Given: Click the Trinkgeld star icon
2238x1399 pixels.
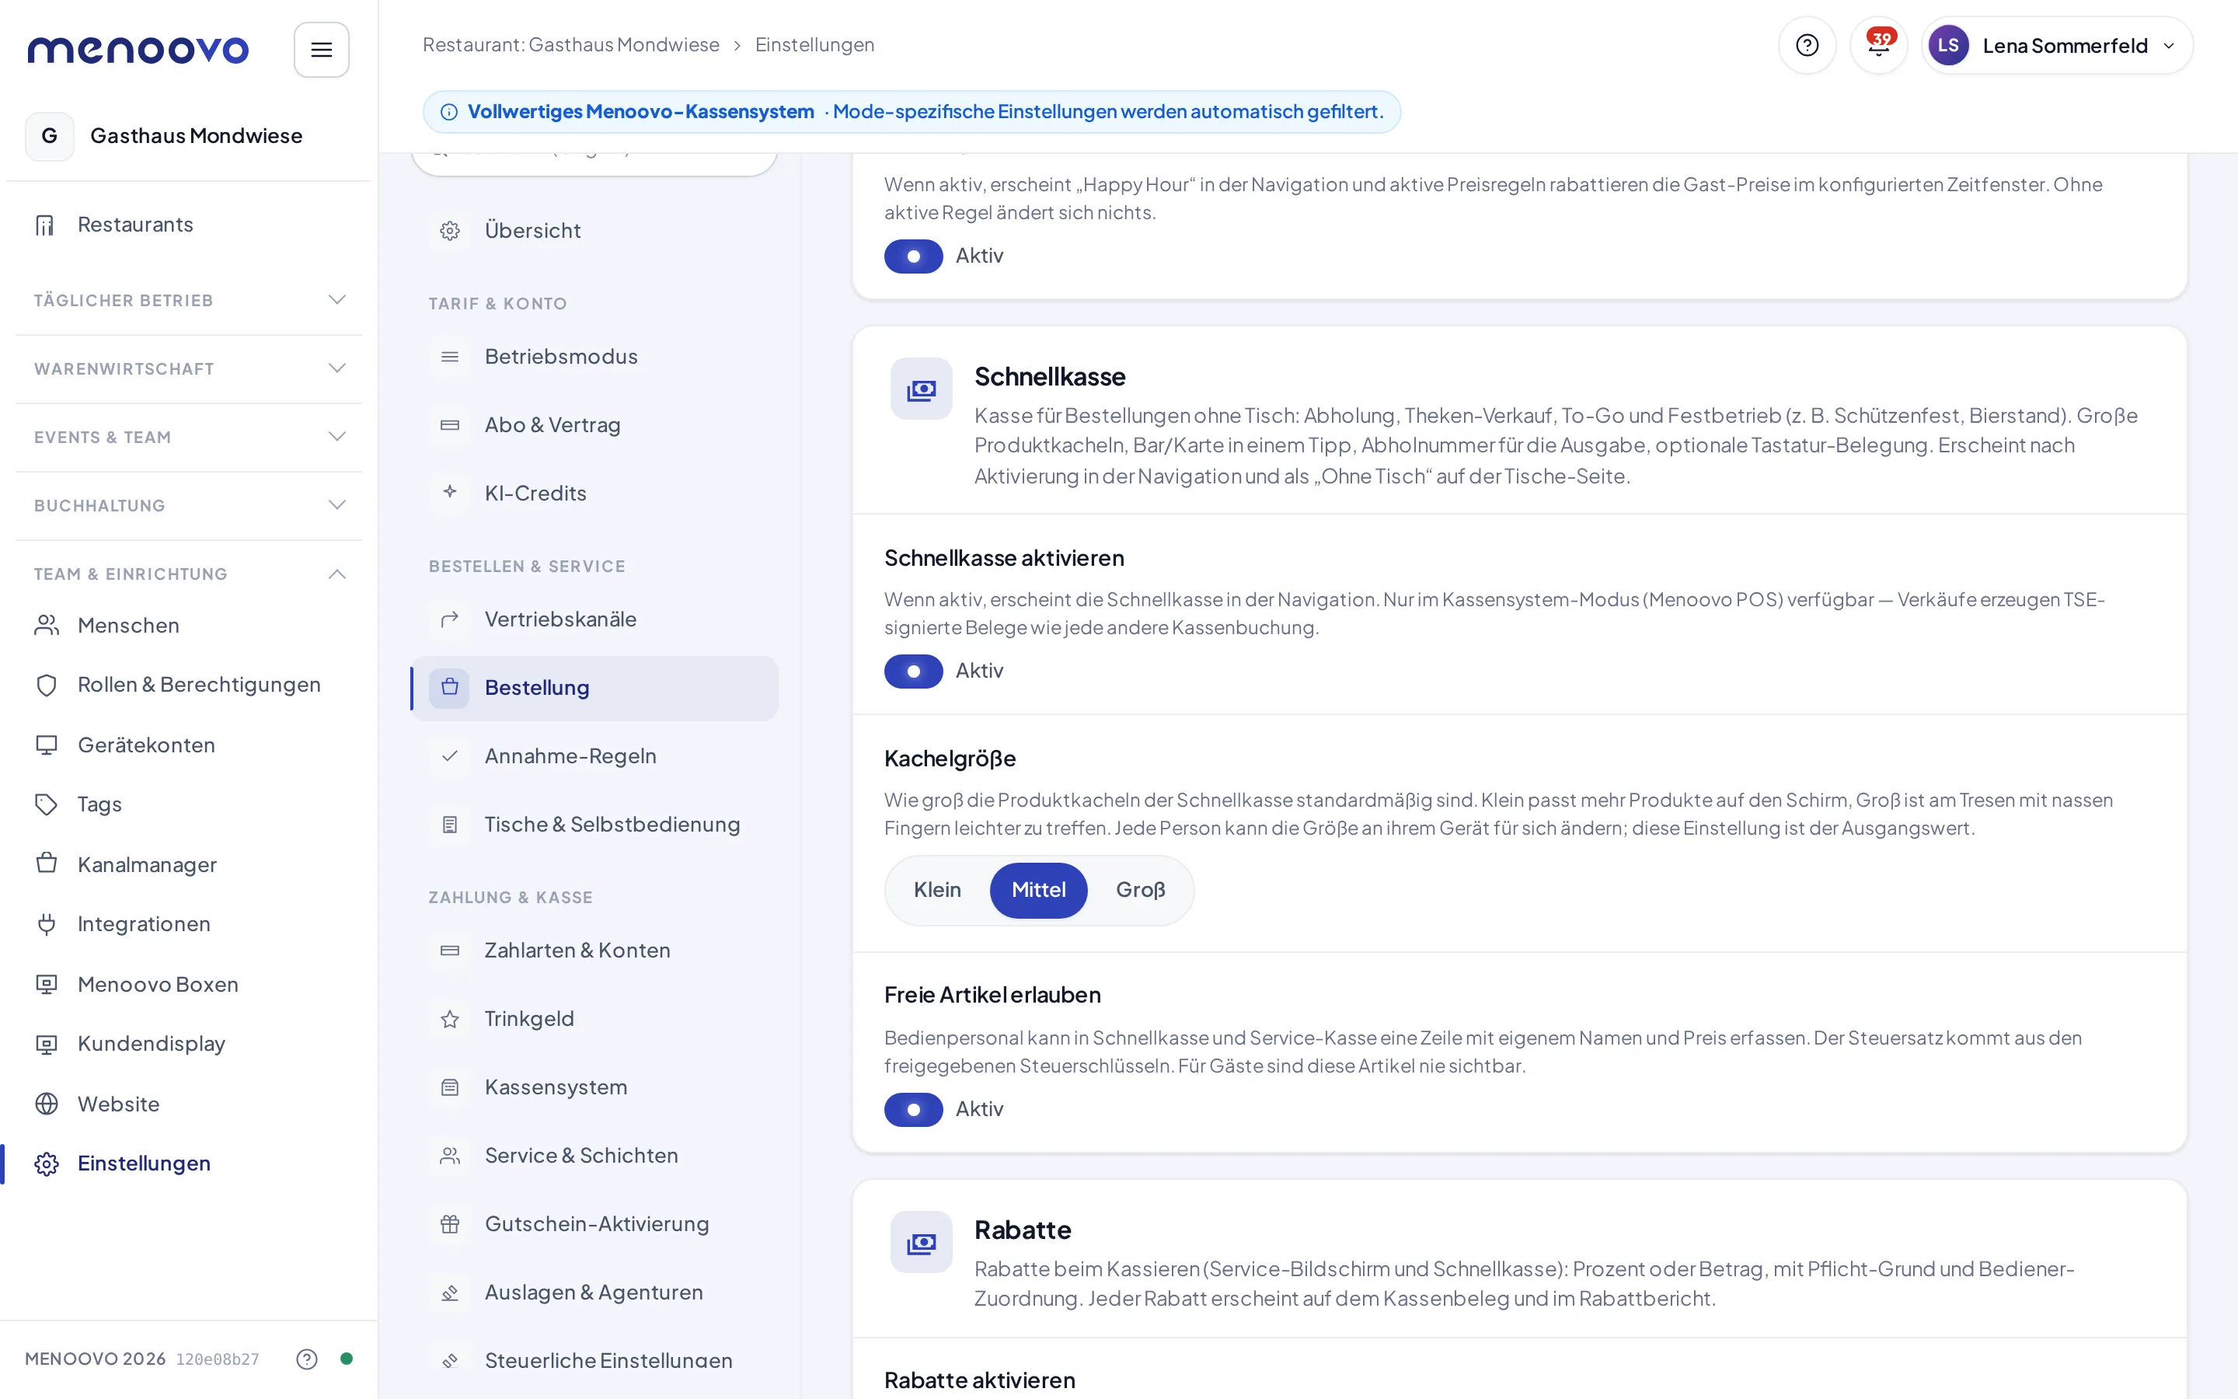Looking at the screenshot, I should (x=449, y=1019).
